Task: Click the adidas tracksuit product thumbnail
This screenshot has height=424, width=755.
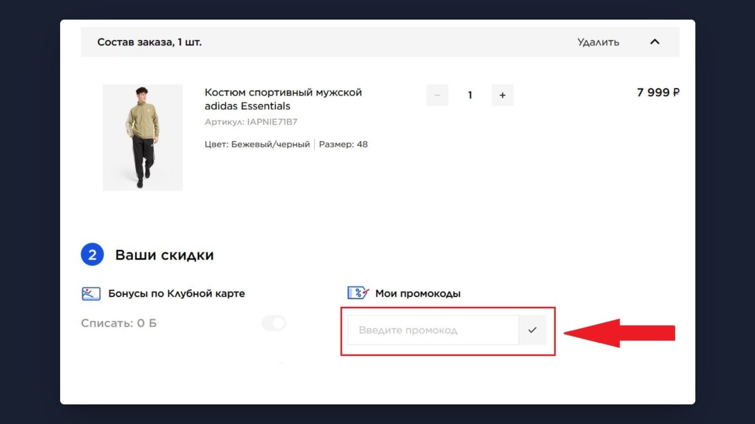Action: pos(143,137)
